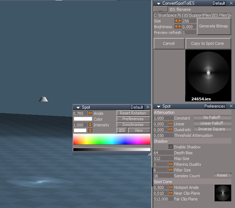Click the Filtering Quality 1 field

(161, 164)
